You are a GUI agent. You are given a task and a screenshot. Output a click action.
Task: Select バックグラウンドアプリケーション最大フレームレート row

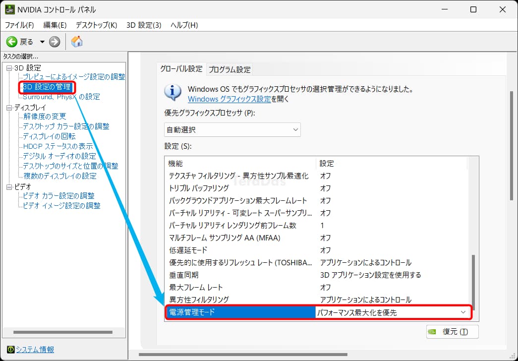[x=316, y=201]
